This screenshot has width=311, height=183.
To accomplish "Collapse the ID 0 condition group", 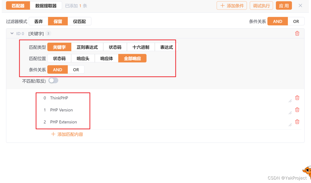I will [x=12, y=33].
